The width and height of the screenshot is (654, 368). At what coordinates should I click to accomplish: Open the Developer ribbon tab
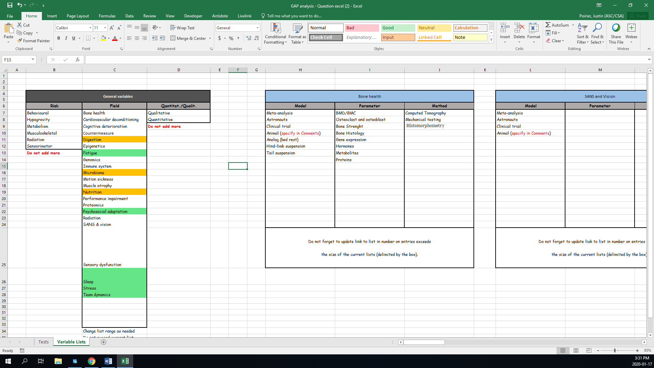(x=193, y=16)
